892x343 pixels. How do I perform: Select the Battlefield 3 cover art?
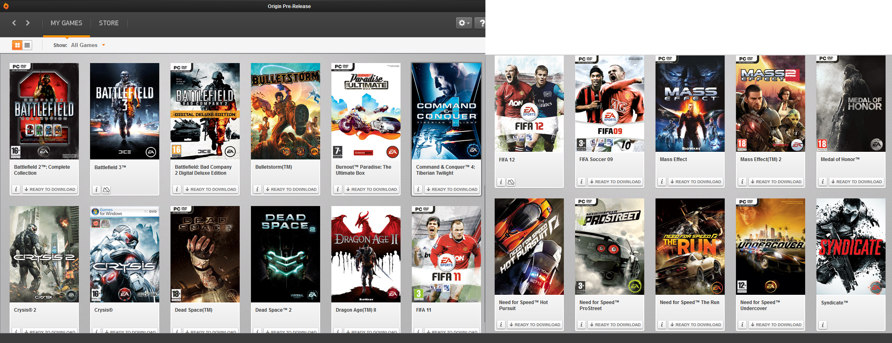pyautogui.click(x=125, y=111)
